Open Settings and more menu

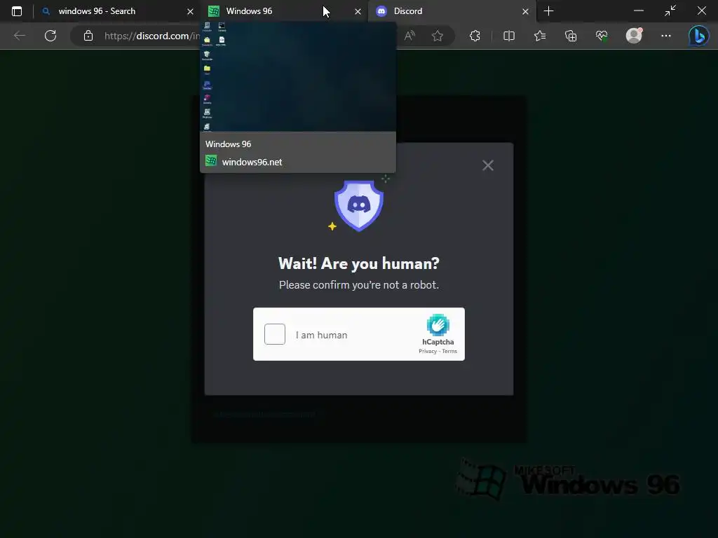click(x=666, y=36)
